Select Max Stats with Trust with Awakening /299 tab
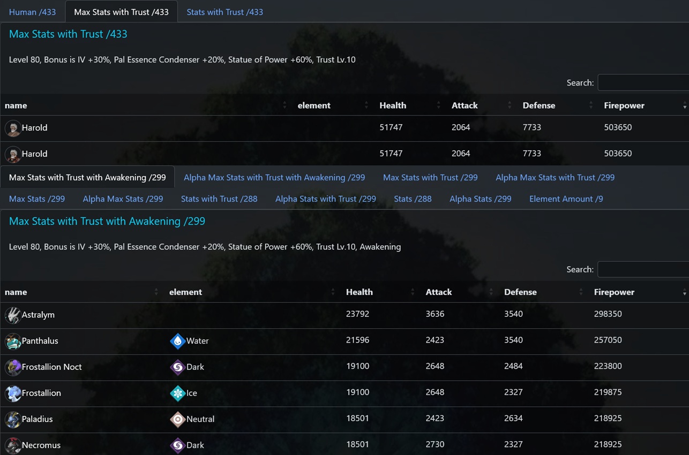This screenshot has height=455, width=689. point(87,177)
